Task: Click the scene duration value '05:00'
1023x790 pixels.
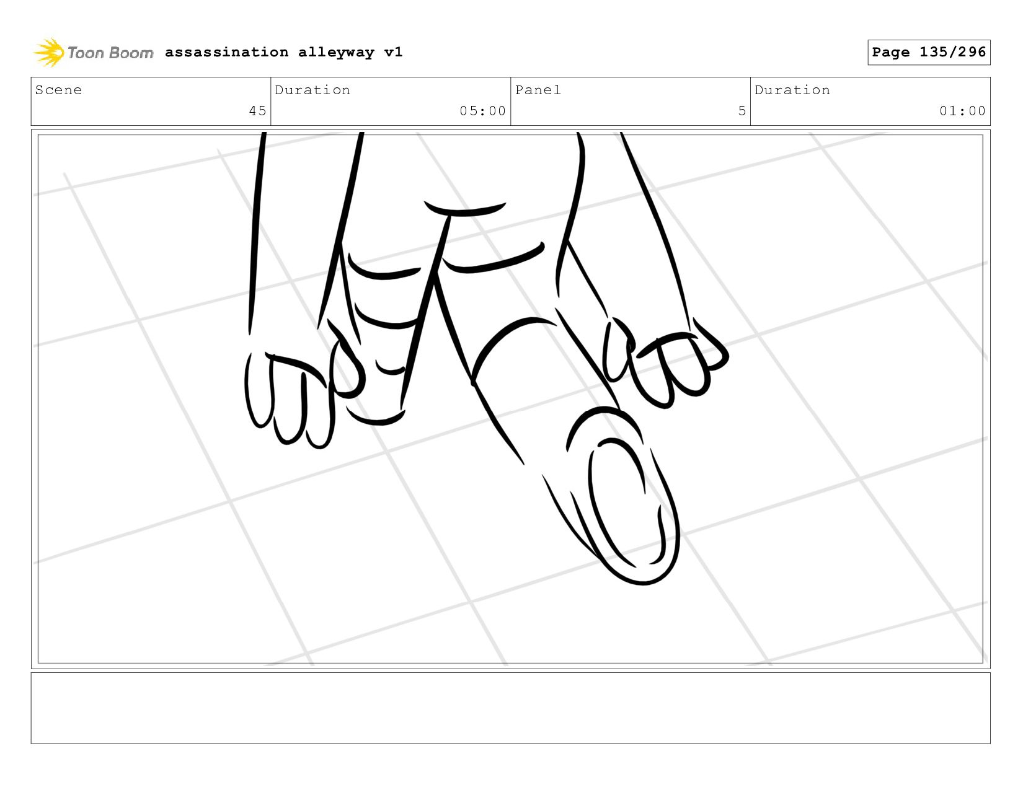Action: [482, 111]
